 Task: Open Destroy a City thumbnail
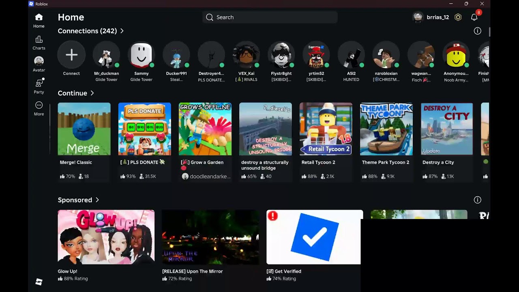pos(447,129)
